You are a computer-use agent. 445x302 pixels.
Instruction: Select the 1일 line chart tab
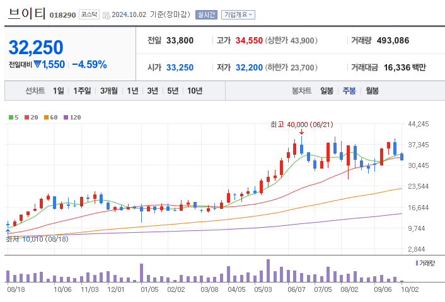tap(59, 91)
